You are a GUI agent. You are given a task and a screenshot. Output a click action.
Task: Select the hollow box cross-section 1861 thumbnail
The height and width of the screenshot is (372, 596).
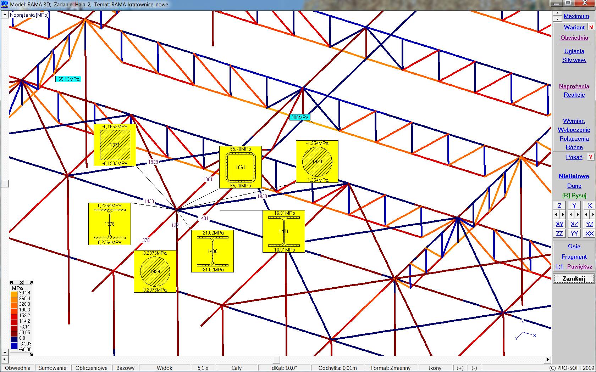coord(241,167)
